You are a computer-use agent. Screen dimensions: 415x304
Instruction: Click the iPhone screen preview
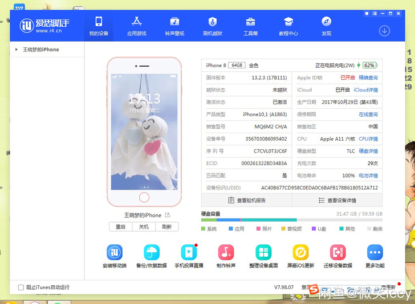(144, 132)
